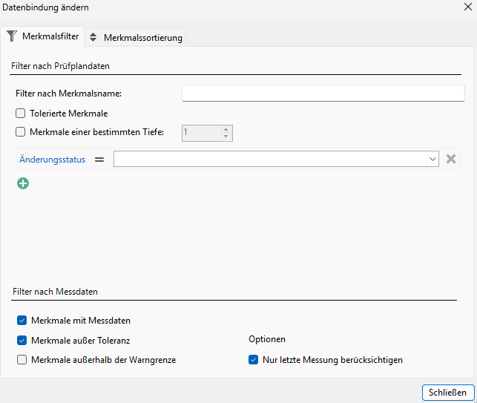
Task: Uncheck Merkmale mit Messdaten
Action: click(x=22, y=320)
